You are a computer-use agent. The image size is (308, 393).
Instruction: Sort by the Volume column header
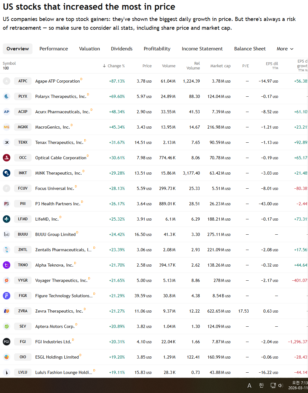[169, 66]
